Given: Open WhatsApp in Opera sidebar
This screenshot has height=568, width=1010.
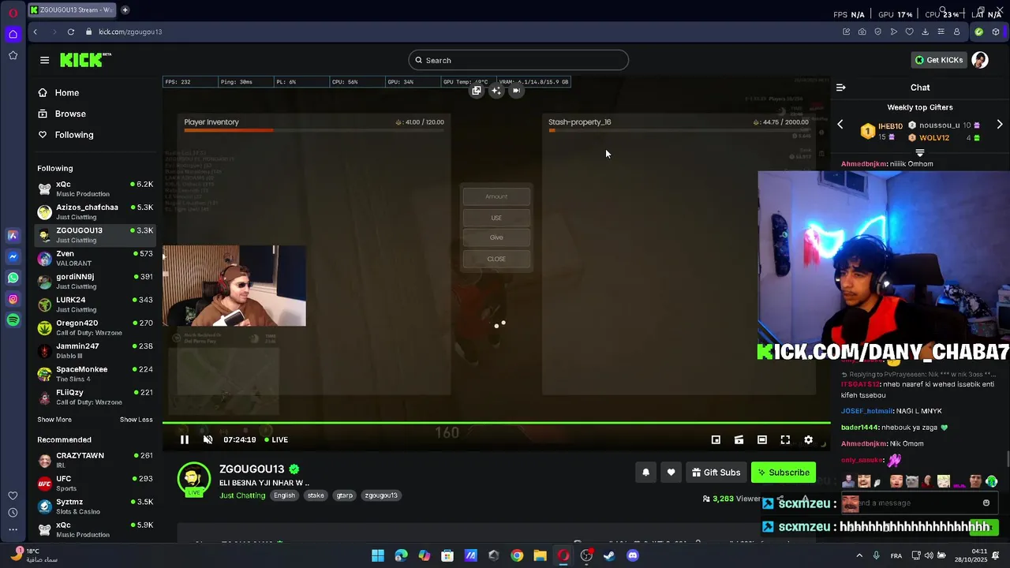Looking at the screenshot, I should click(x=13, y=278).
